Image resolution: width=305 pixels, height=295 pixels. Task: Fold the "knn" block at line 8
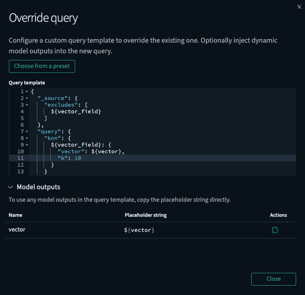click(27, 138)
